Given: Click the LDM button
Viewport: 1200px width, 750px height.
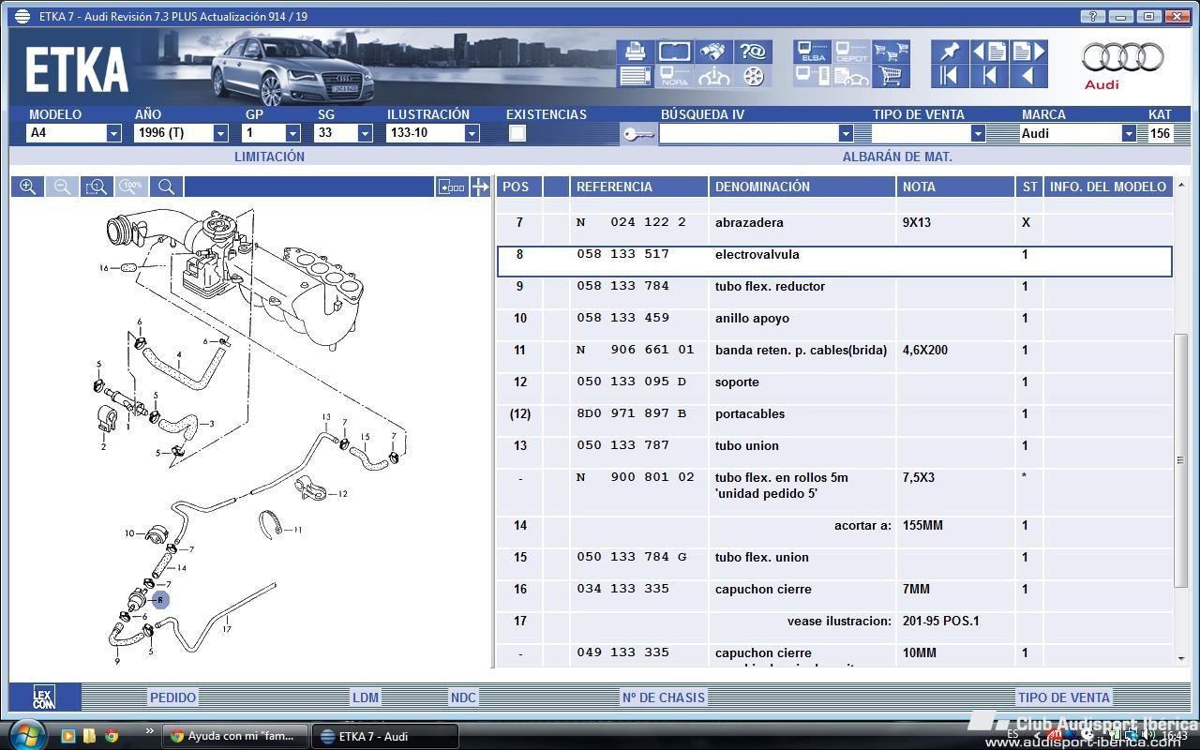Looking at the screenshot, I should click(366, 697).
